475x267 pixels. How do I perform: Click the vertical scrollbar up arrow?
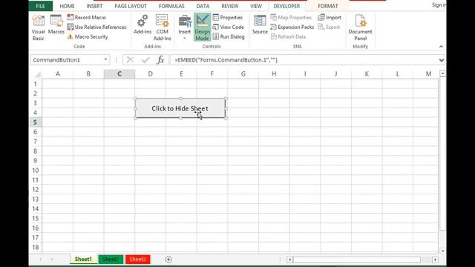tap(442, 74)
